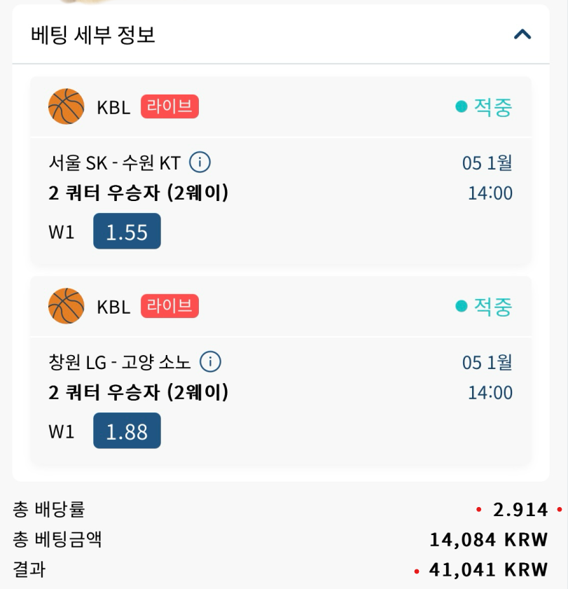Select the 1.88 odds button
Image resolution: width=568 pixels, height=589 pixels.
tap(127, 431)
